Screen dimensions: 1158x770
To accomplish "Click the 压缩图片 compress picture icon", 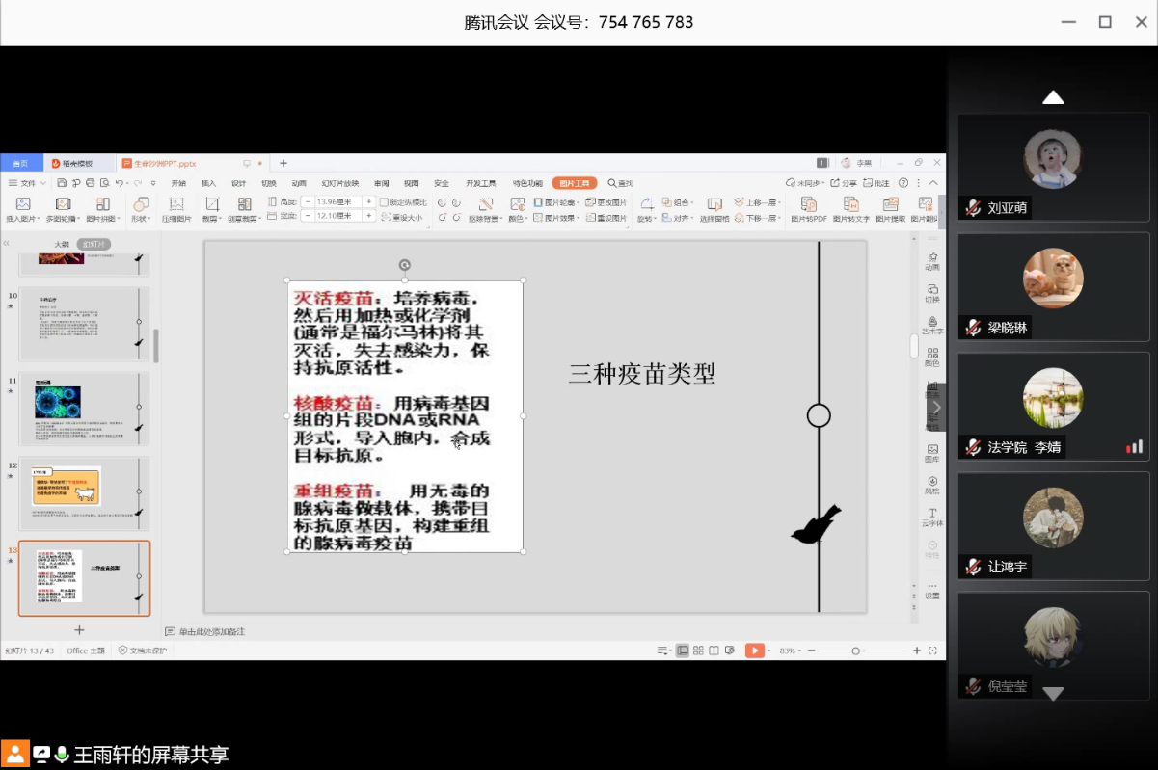I will (x=175, y=204).
